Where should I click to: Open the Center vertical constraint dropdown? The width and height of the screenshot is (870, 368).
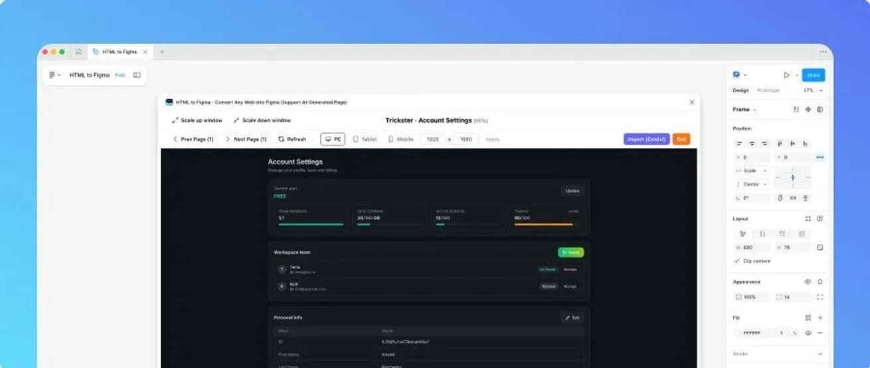coord(752,184)
